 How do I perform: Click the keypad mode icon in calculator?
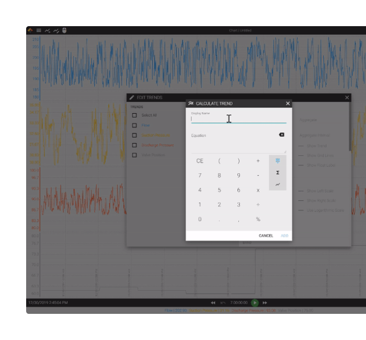pyautogui.click(x=278, y=161)
